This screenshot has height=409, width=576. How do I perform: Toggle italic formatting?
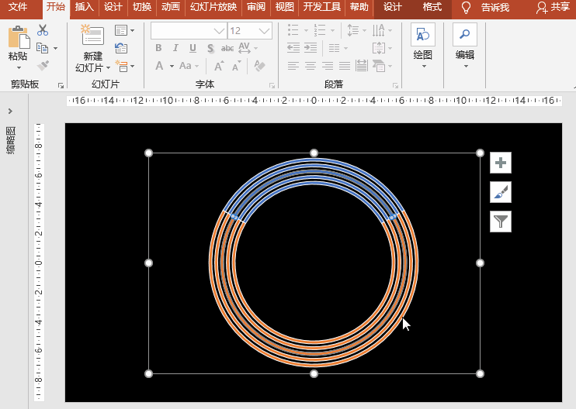(175, 48)
